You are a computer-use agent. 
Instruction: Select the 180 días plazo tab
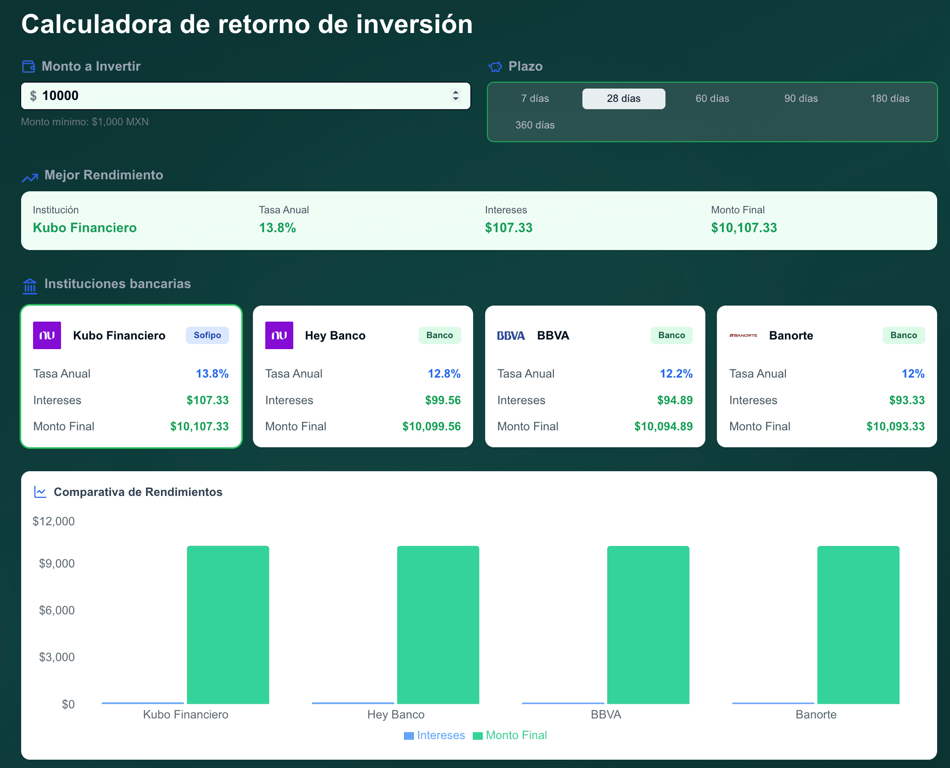pos(890,99)
